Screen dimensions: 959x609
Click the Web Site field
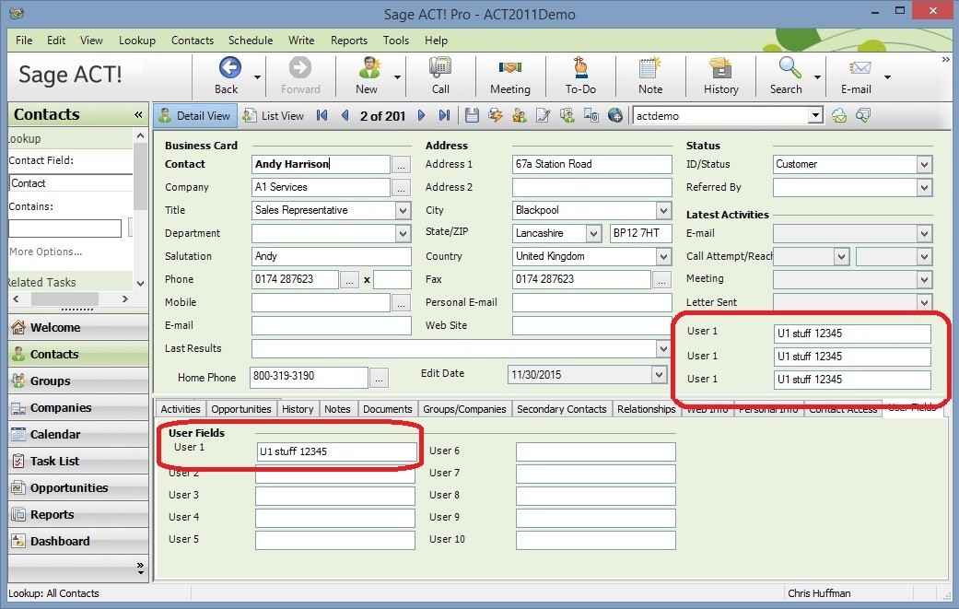pos(592,325)
